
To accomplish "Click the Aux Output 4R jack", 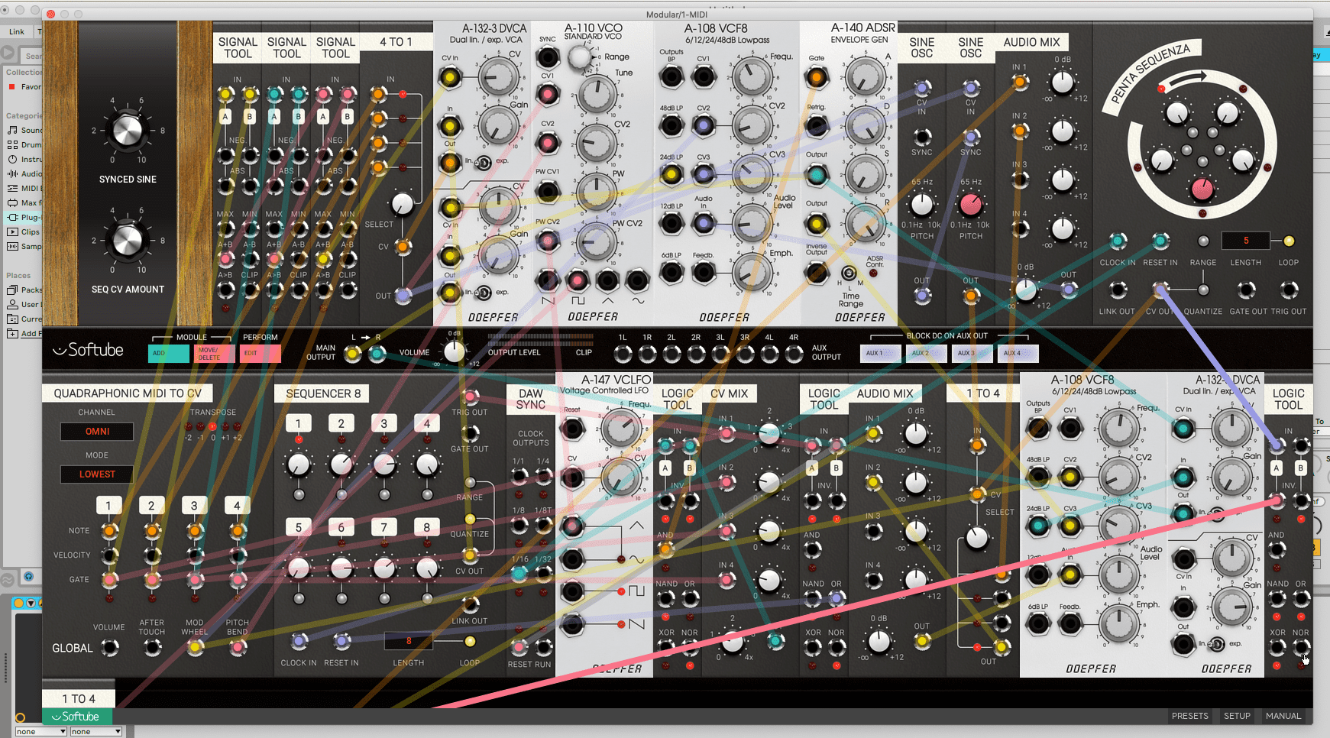I will (794, 354).
